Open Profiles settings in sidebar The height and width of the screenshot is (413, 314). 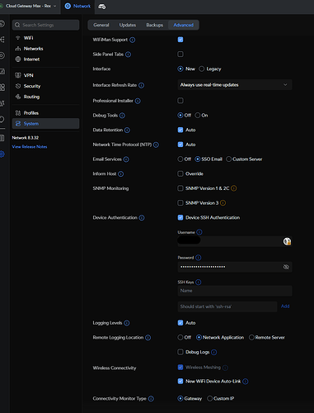45,113
